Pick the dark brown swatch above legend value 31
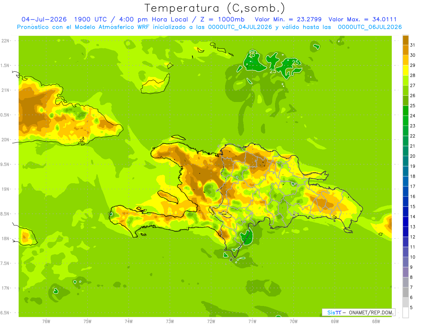This screenshot has width=422, height=326. pos(405,40)
